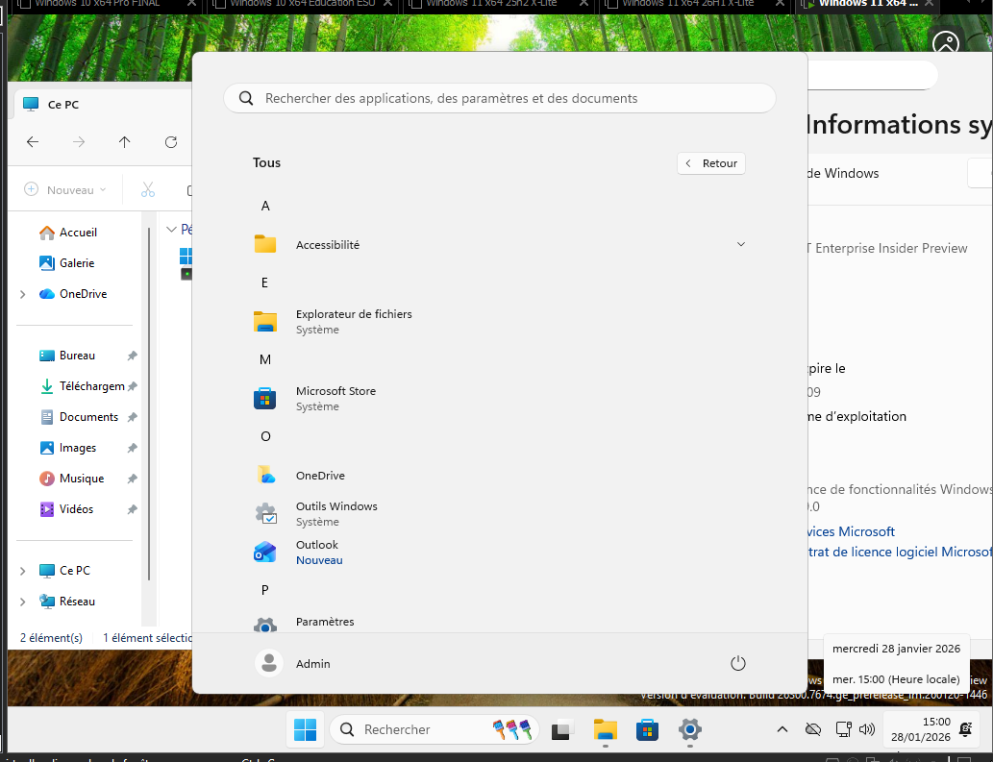This screenshot has width=993, height=762.
Task: Open Settings gear icon on the taskbar
Action: pos(689,729)
